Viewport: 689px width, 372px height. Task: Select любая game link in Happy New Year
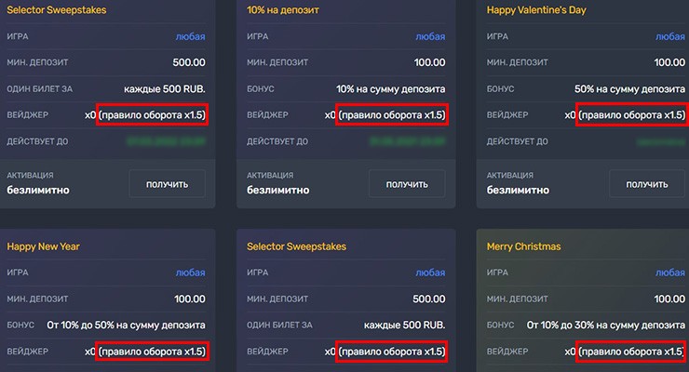coord(190,272)
